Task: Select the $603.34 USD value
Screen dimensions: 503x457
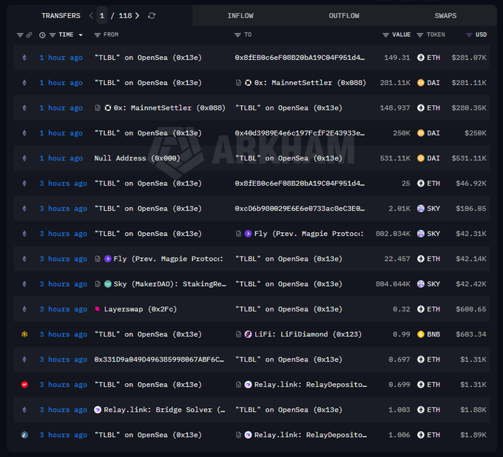Action: click(x=471, y=334)
